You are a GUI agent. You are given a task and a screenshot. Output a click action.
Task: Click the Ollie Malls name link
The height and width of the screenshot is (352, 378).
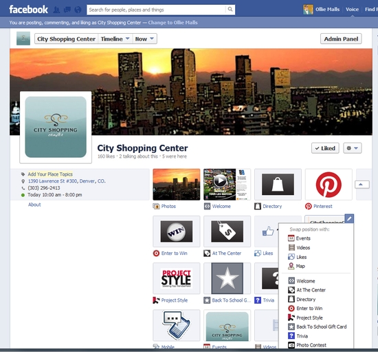(x=327, y=10)
